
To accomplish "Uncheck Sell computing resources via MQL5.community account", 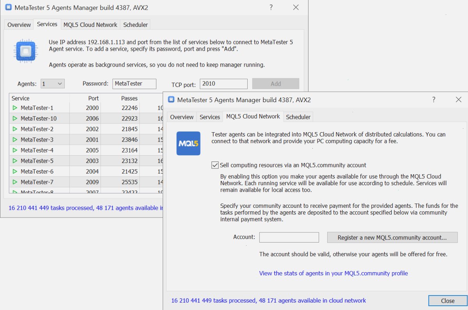I will (215, 165).
